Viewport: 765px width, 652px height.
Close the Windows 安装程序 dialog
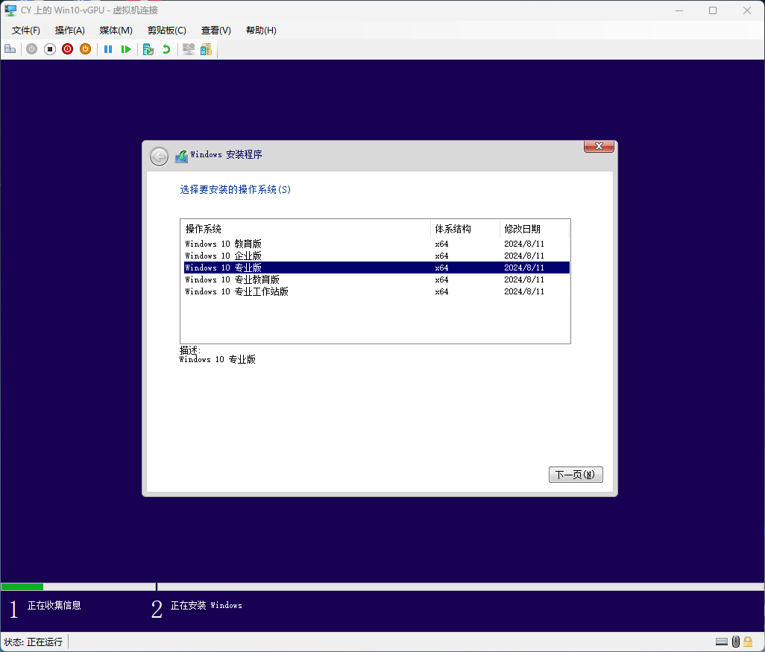[x=599, y=147]
